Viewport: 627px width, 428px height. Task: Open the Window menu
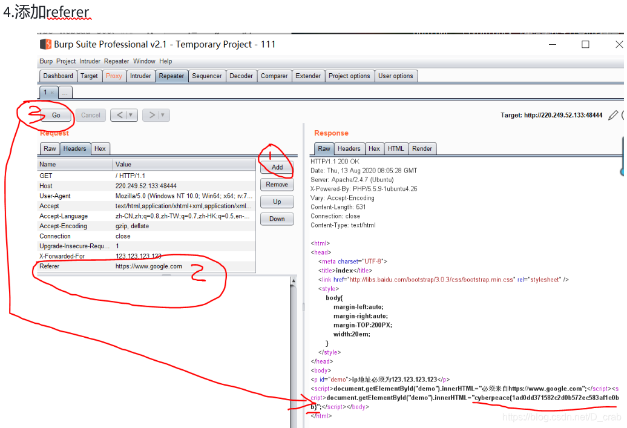point(145,61)
